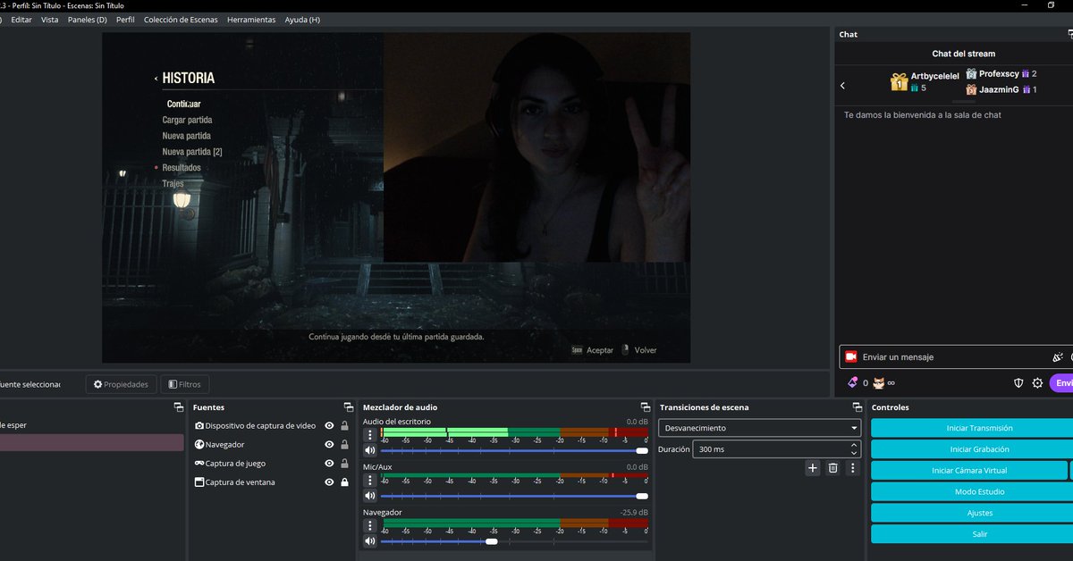Image resolution: width=1073 pixels, height=561 pixels.
Task: Toggle lock on Dispositivo de captura de video
Action: 344,426
